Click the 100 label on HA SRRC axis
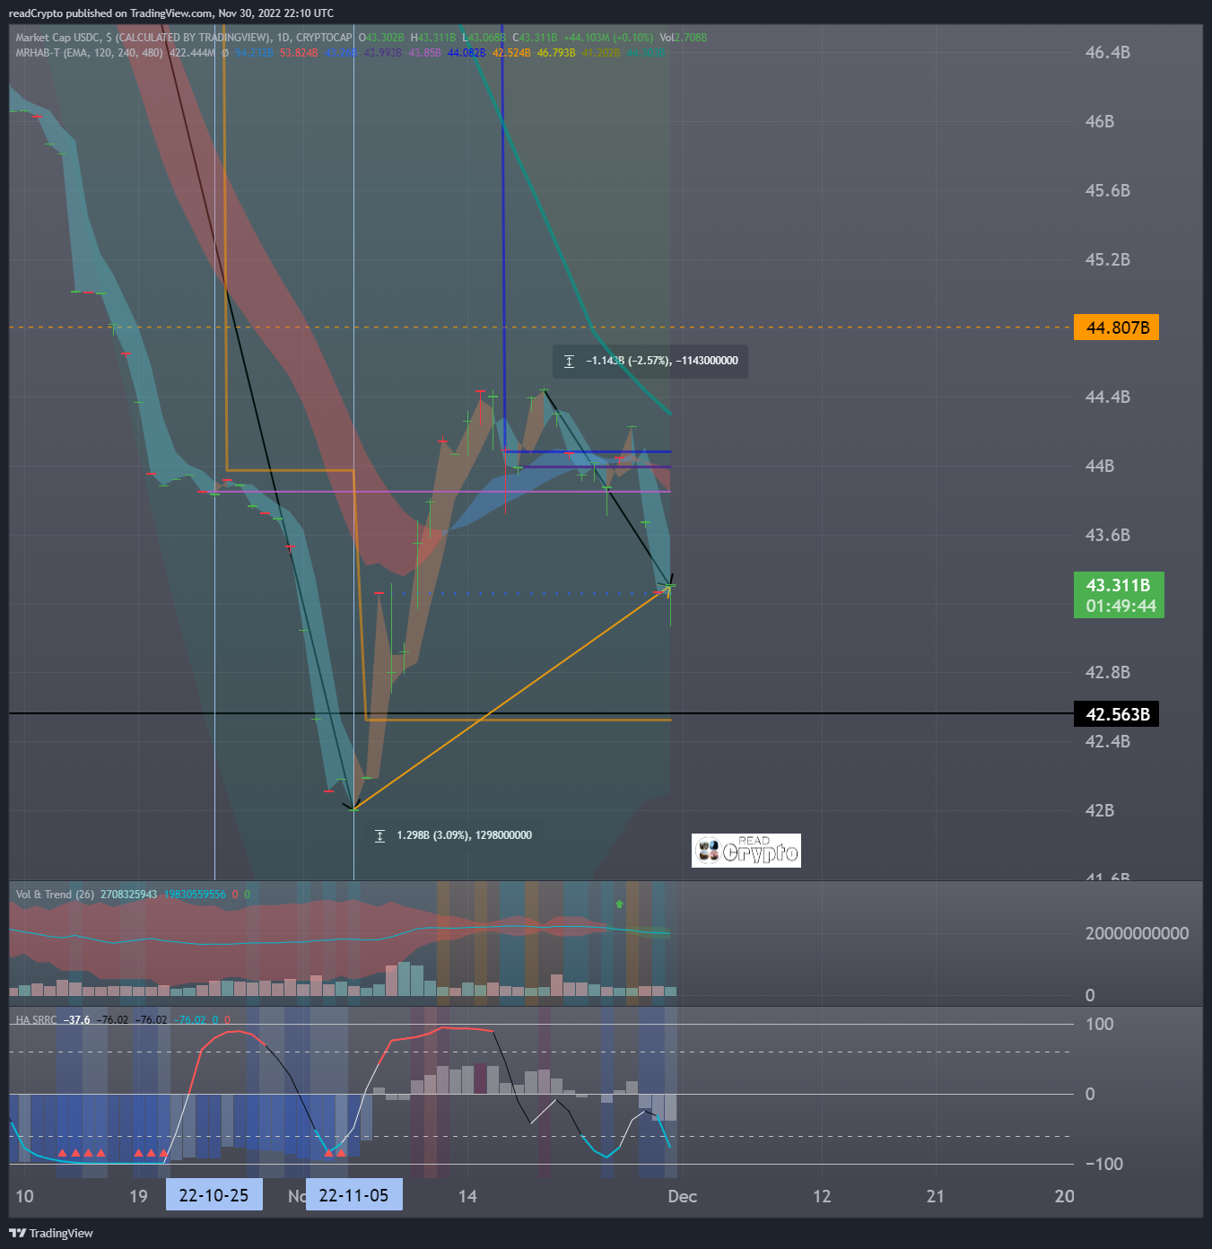This screenshot has width=1212, height=1249. (1099, 1024)
